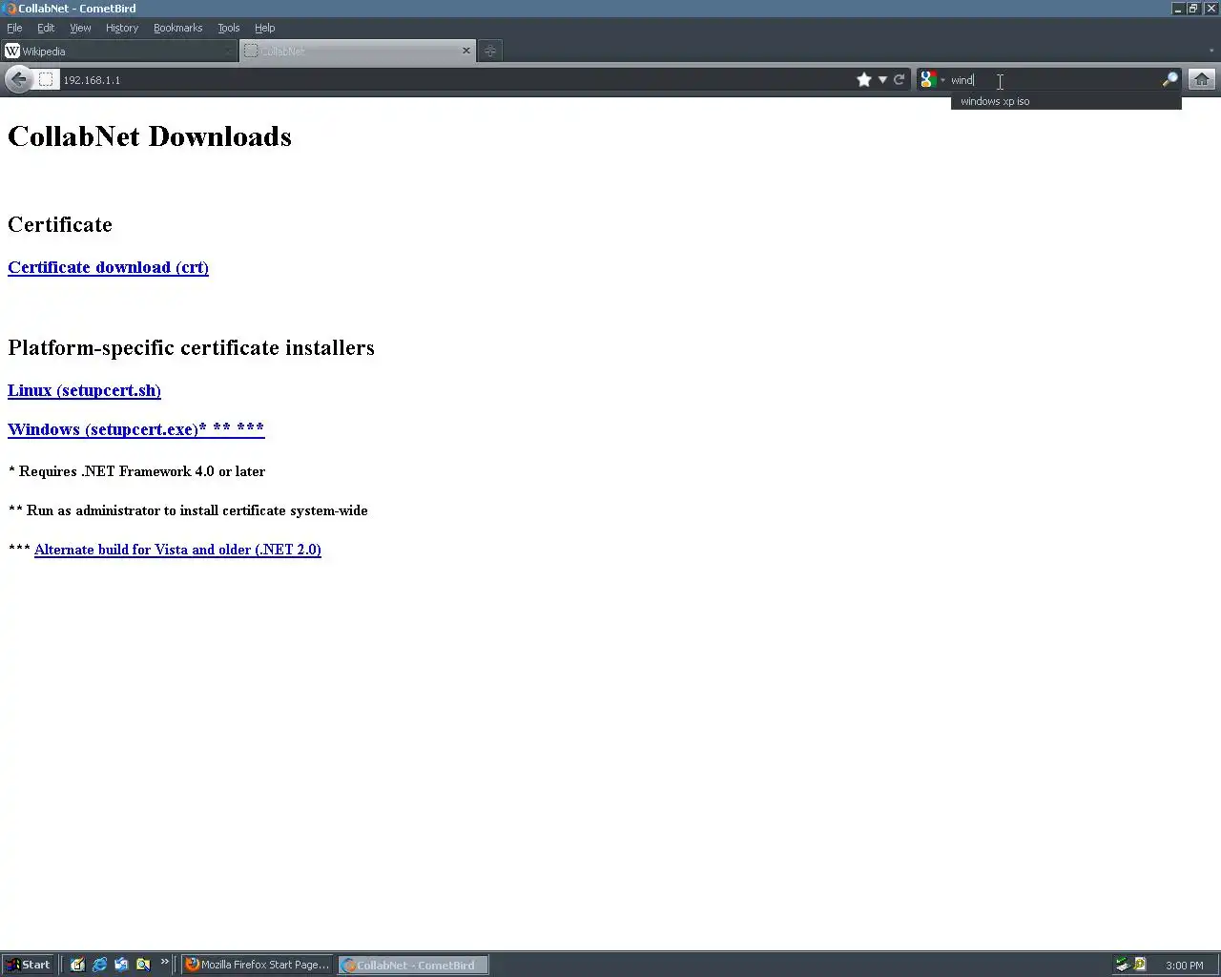Open the Help menu

(264, 28)
